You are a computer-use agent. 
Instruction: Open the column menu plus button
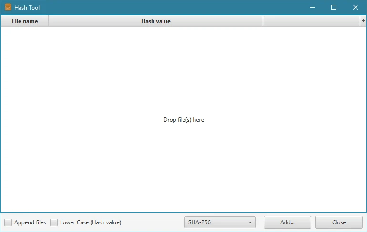[x=363, y=20]
